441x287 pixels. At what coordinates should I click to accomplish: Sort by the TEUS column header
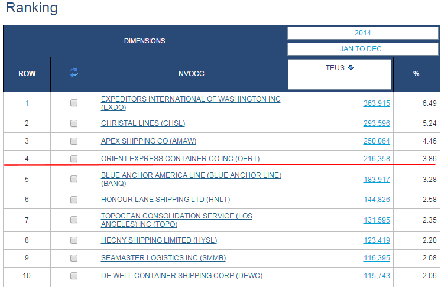pyautogui.click(x=335, y=68)
